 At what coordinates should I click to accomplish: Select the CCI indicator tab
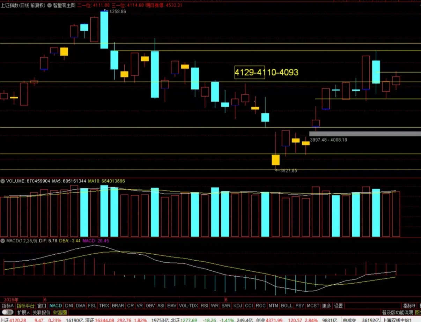(249, 306)
